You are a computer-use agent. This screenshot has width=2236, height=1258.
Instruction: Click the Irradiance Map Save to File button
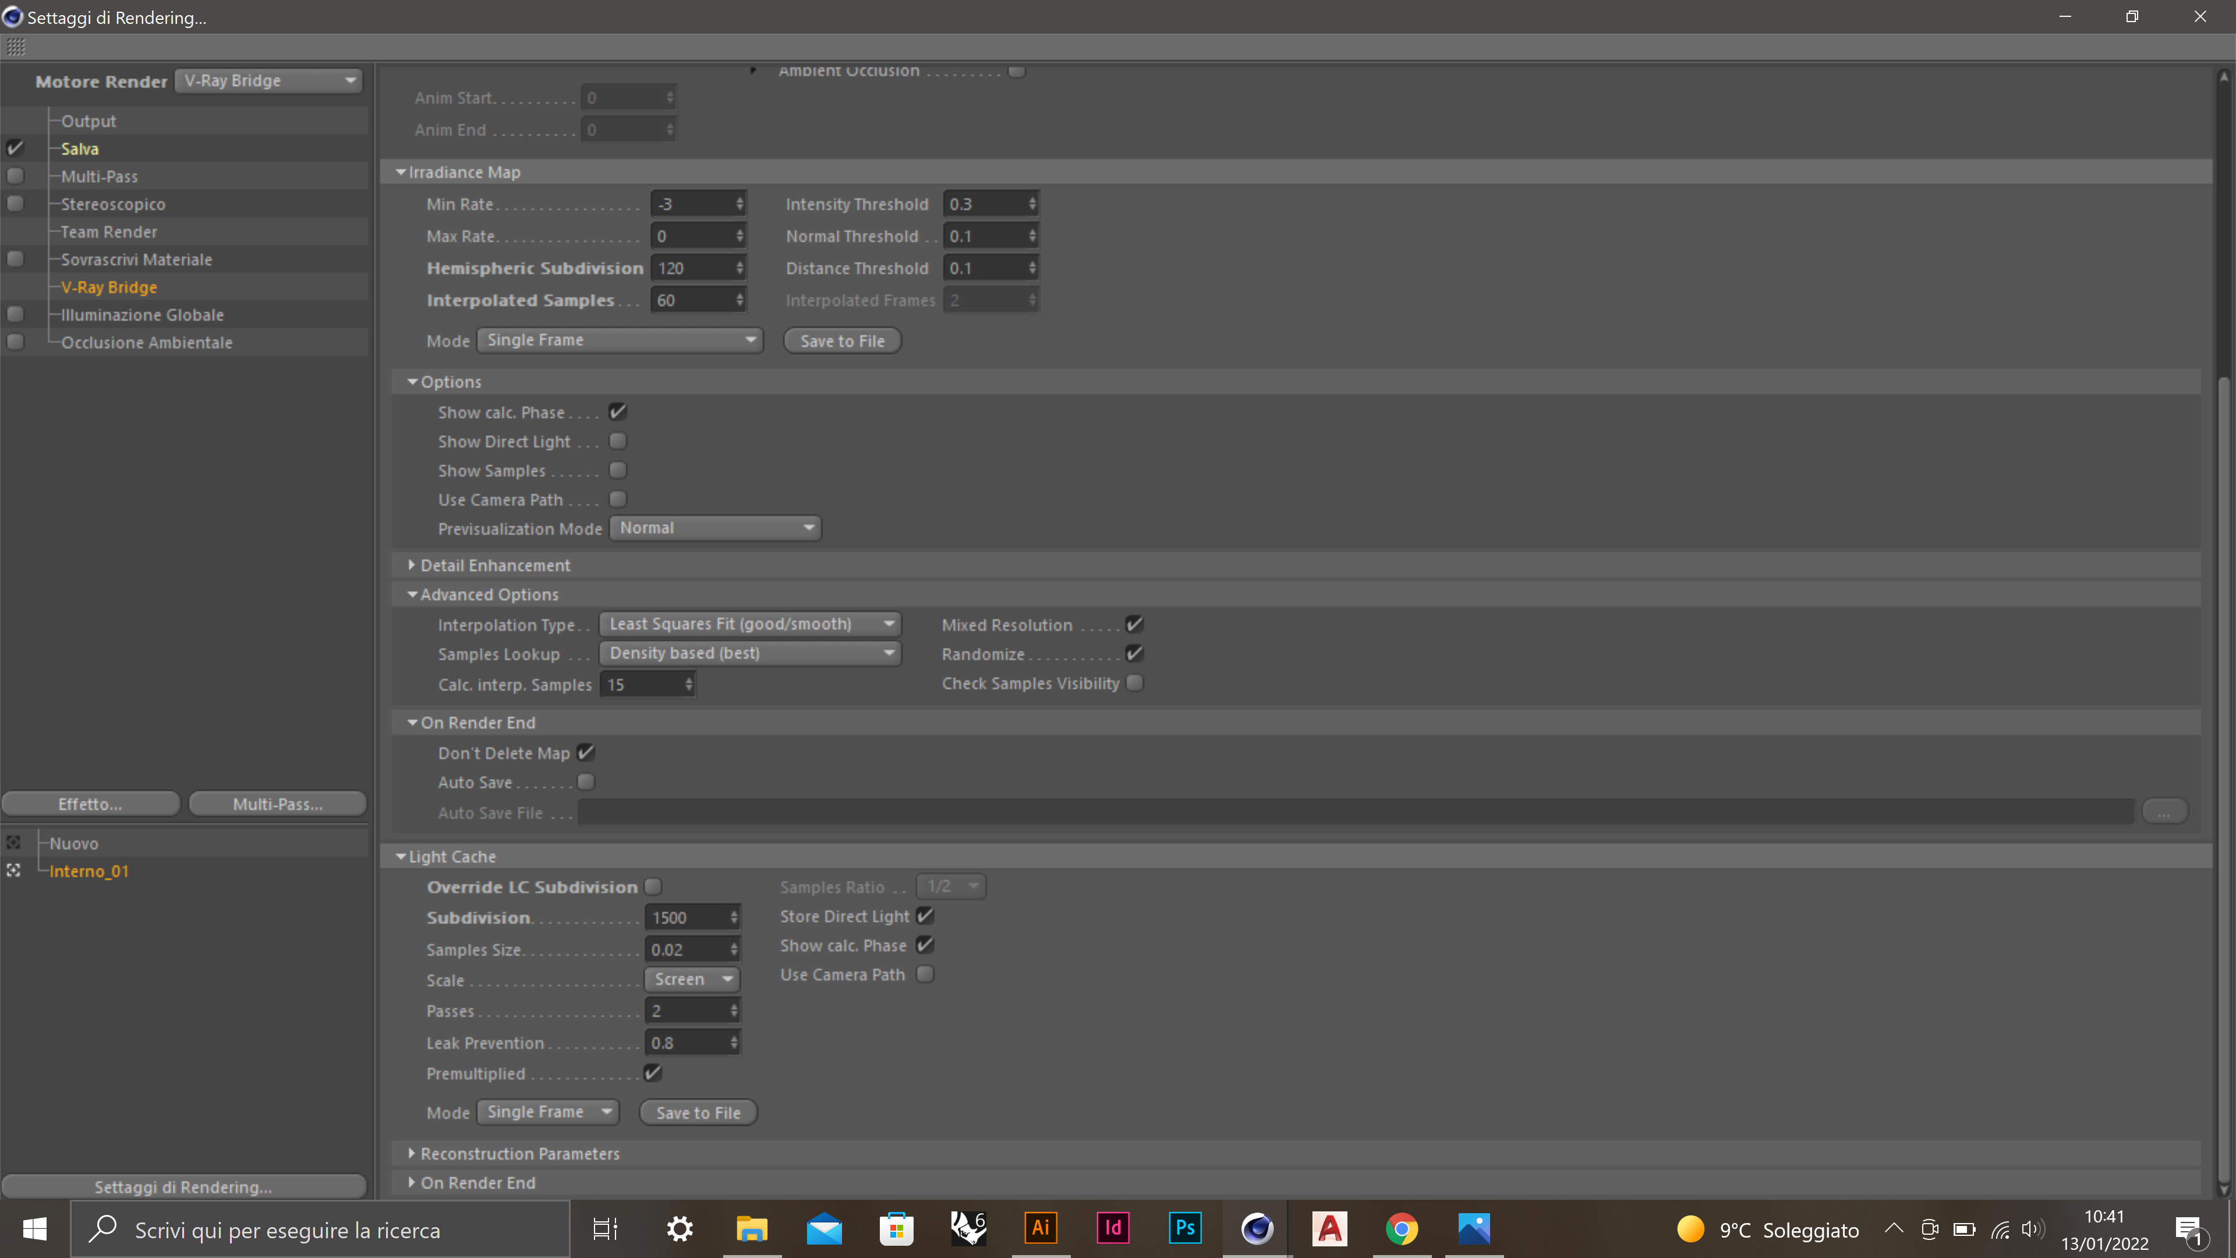841,340
